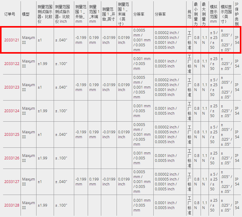Select Maxμm III cell in row 2033121
The height and width of the screenshot is (217, 242).
click(29, 40)
